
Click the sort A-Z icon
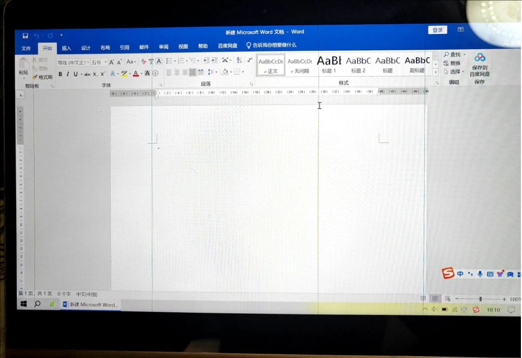click(x=239, y=60)
